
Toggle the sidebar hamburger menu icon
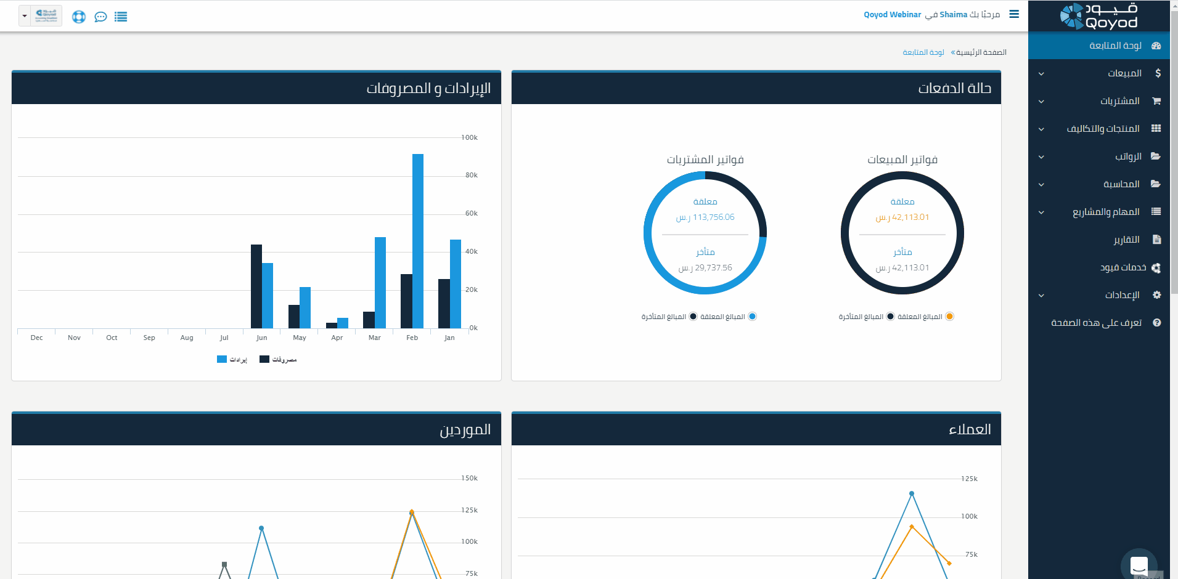(1014, 14)
